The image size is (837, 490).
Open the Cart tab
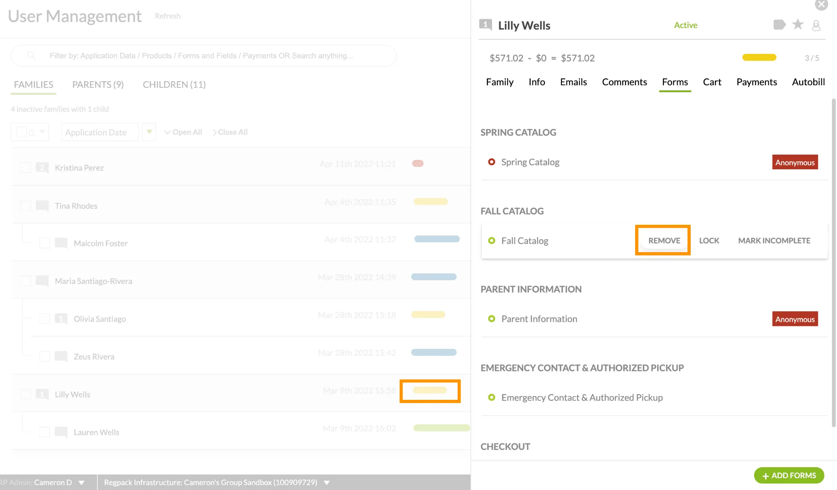click(712, 82)
